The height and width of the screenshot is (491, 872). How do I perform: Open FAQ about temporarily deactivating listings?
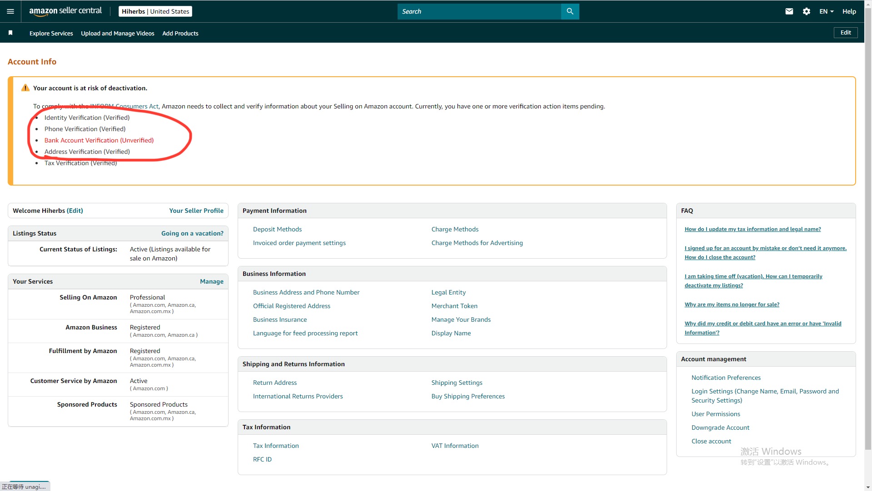753,281
